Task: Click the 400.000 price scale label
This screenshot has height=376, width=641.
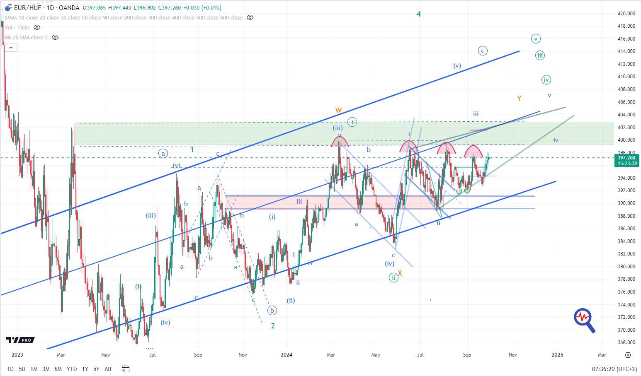Action: point(626,140)
